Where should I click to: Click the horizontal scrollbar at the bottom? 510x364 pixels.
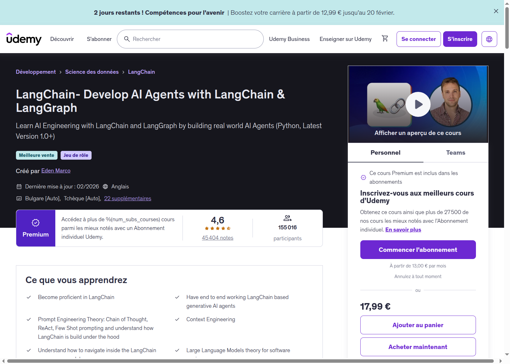(x=250, y=361)
